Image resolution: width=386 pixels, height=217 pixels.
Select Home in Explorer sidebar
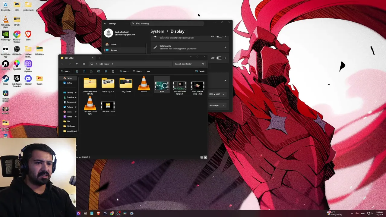(x=67, y=78)
